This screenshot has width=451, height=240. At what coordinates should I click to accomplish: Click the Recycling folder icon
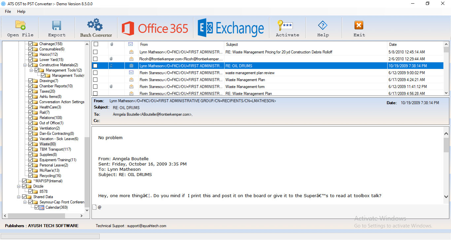point(35,176)
